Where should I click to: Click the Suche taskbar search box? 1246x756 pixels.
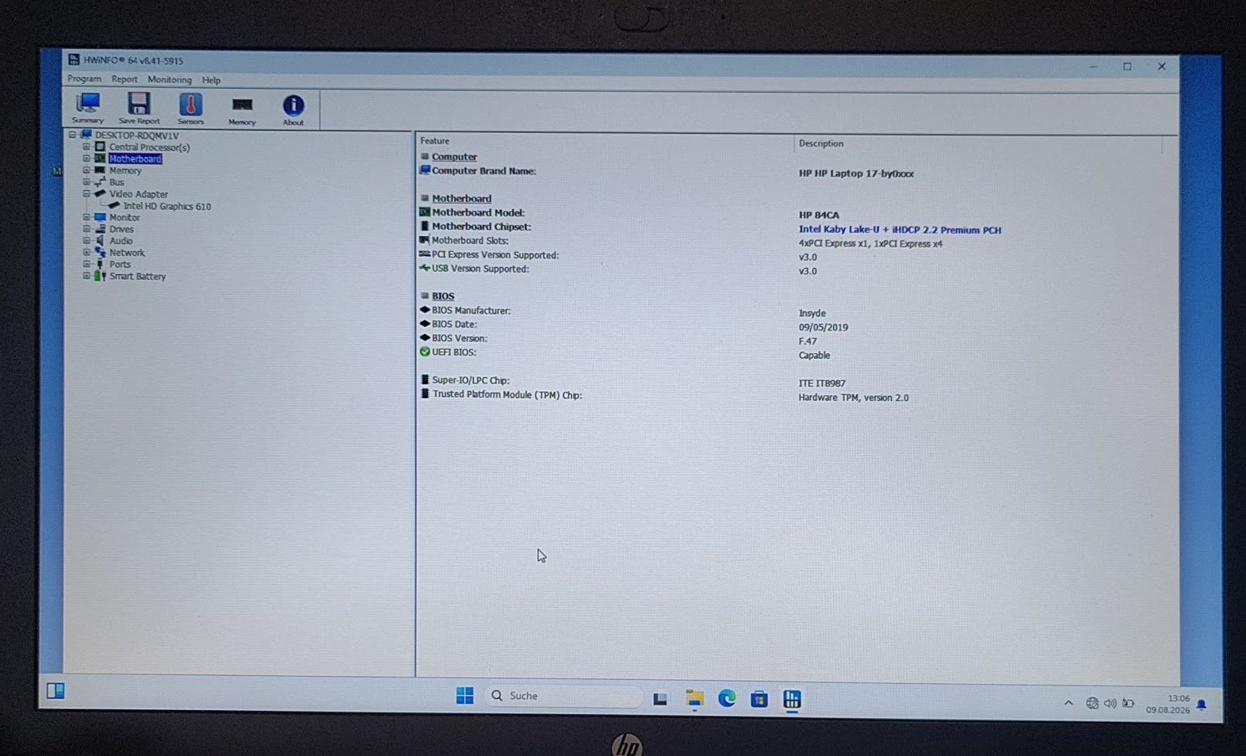click(x=563, y=696)
